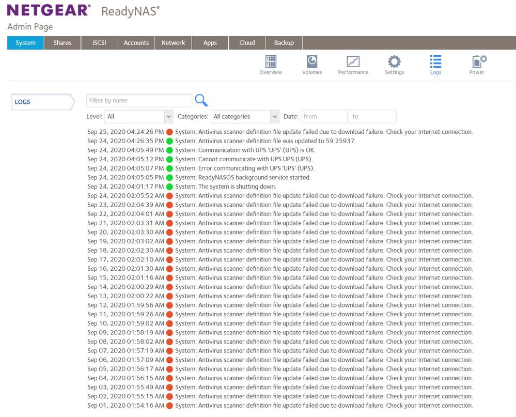The image size is (516, 417).
Task: Click the magnifying glass search icon
Action: tap(201, 100)
